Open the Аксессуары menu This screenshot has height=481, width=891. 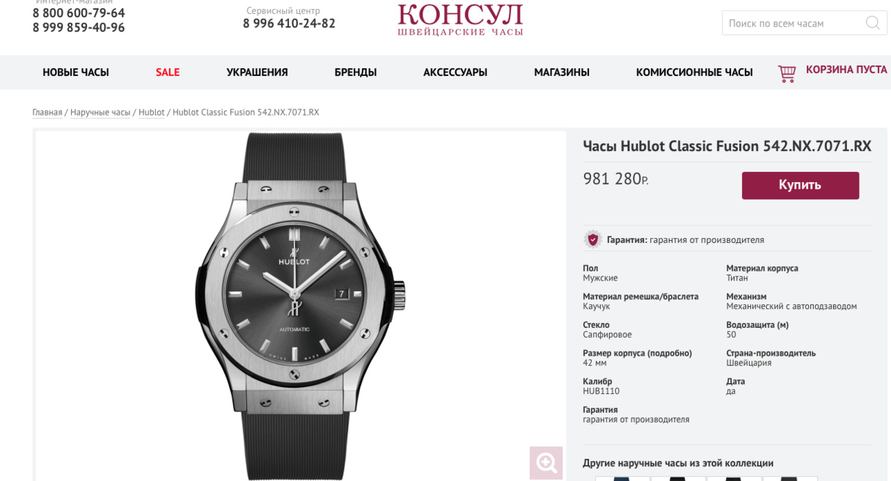coord(455,72)
